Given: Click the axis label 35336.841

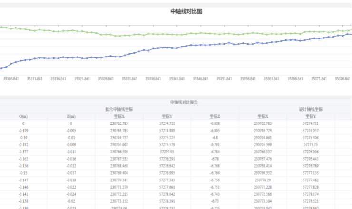Looking at the screenshot, I should [153, 79].
